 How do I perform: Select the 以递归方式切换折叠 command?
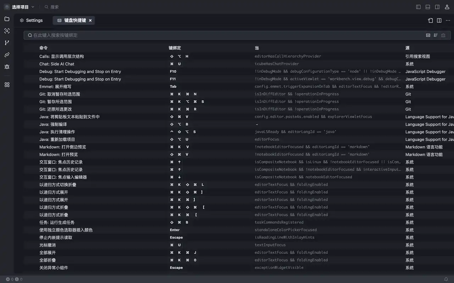57,185
